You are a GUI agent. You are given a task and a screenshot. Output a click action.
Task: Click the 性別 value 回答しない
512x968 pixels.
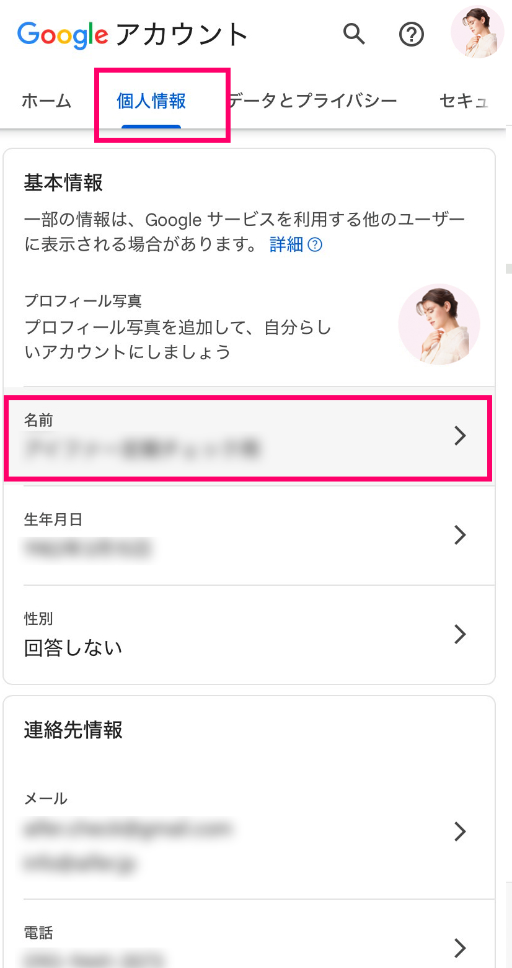tap(73, 648)
